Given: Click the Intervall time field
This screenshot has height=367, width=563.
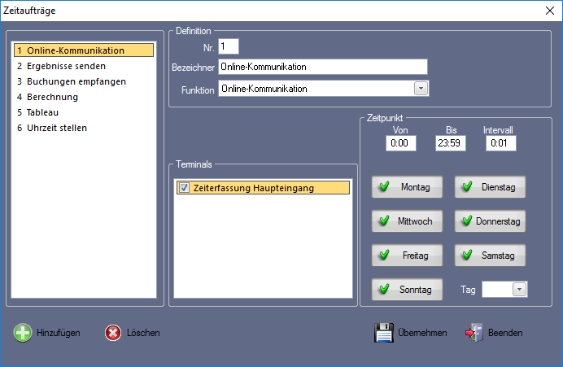Looking at the screenshot, I should (x=500, y=143).
